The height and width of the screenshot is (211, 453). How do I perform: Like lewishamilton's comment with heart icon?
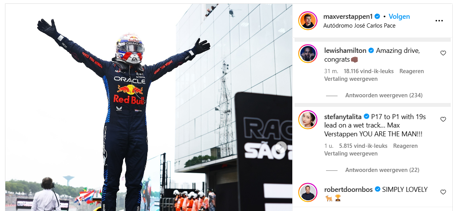click(443, 53)
